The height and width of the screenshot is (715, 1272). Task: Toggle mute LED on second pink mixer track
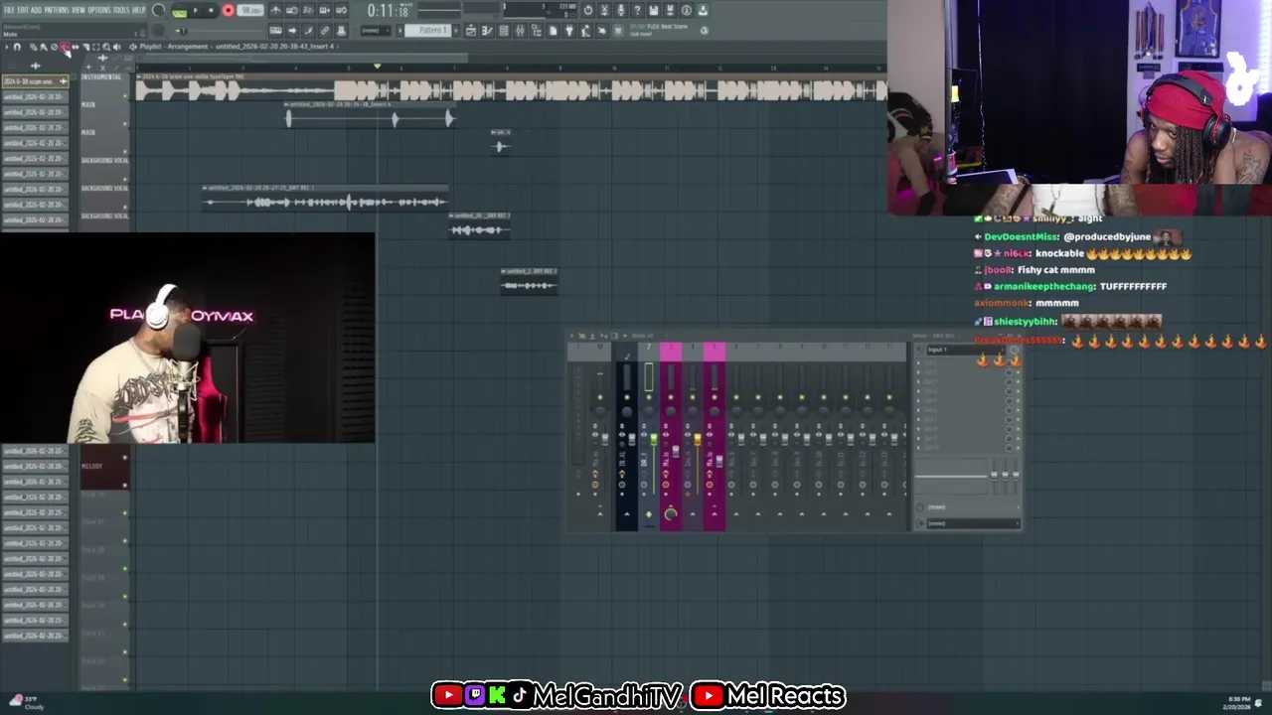coord(715,397)
